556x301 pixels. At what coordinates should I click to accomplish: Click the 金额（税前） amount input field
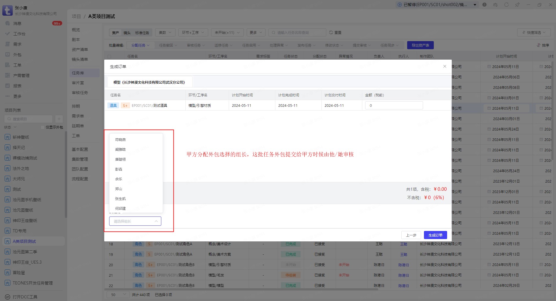pos(394,106)
